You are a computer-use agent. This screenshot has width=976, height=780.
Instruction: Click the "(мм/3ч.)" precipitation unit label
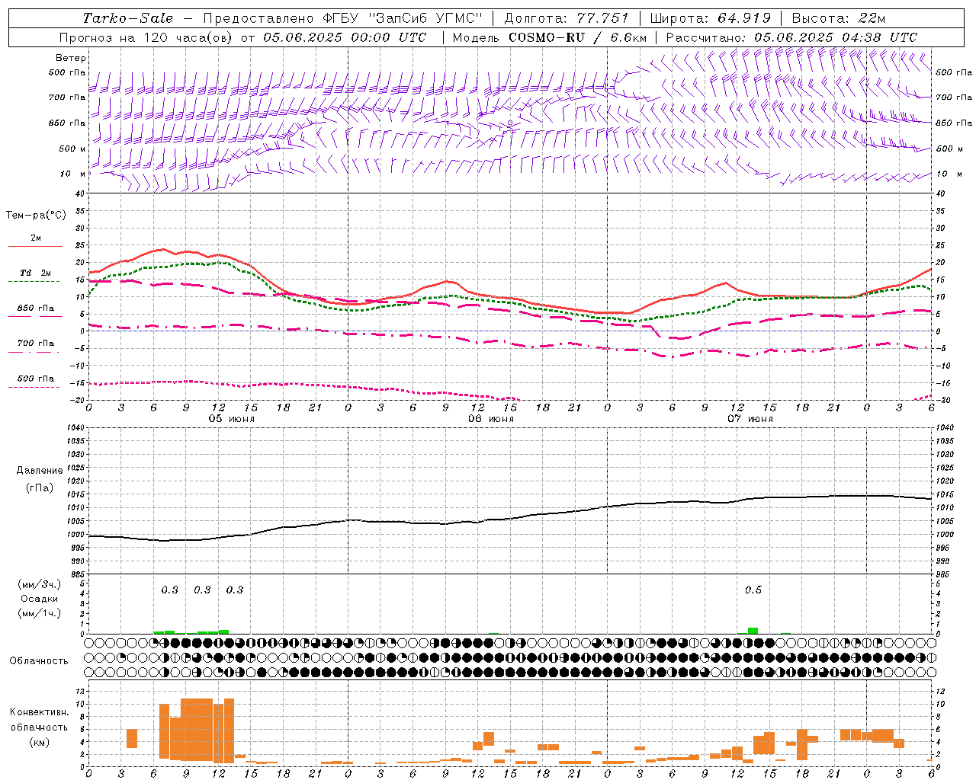tap(40, 584)
